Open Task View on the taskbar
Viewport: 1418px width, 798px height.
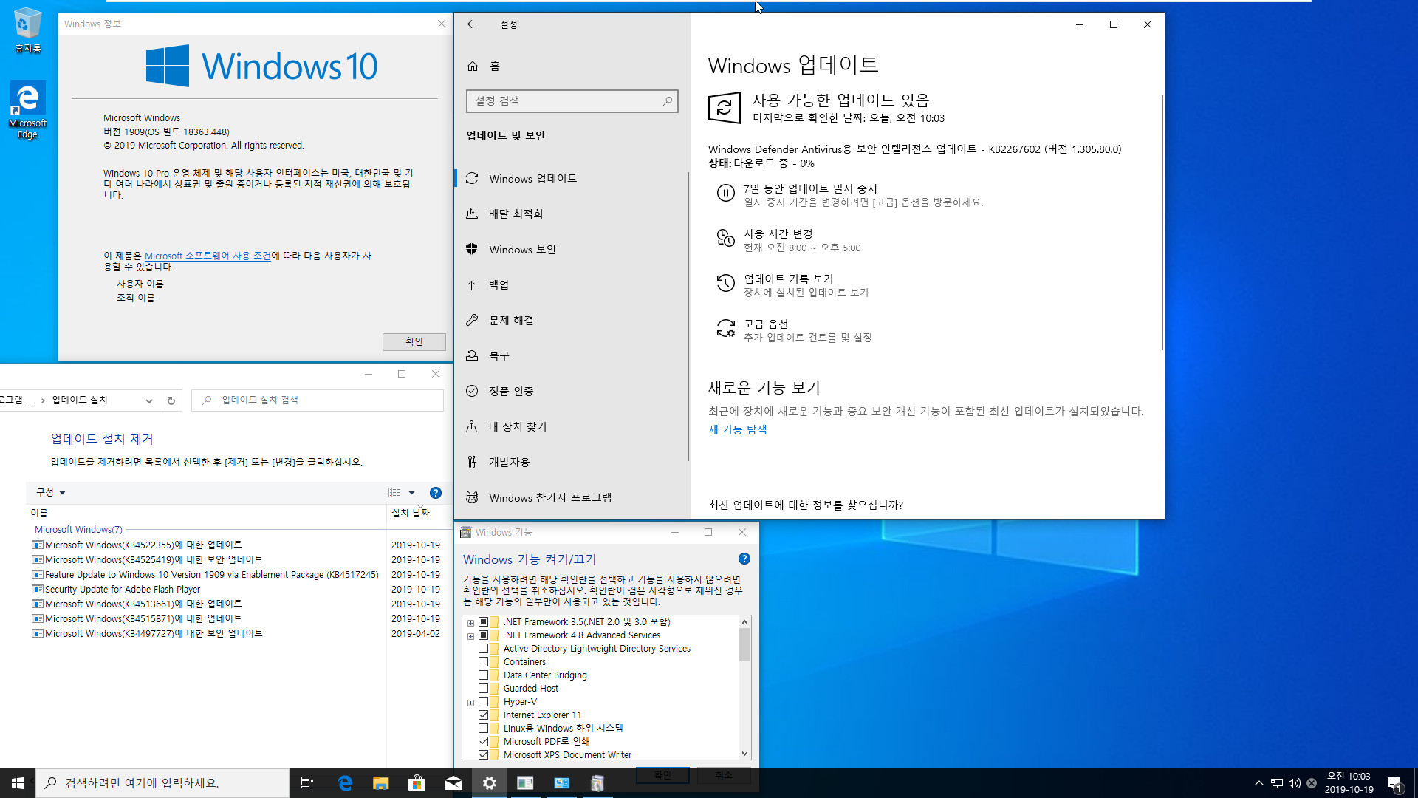point(307,783)
